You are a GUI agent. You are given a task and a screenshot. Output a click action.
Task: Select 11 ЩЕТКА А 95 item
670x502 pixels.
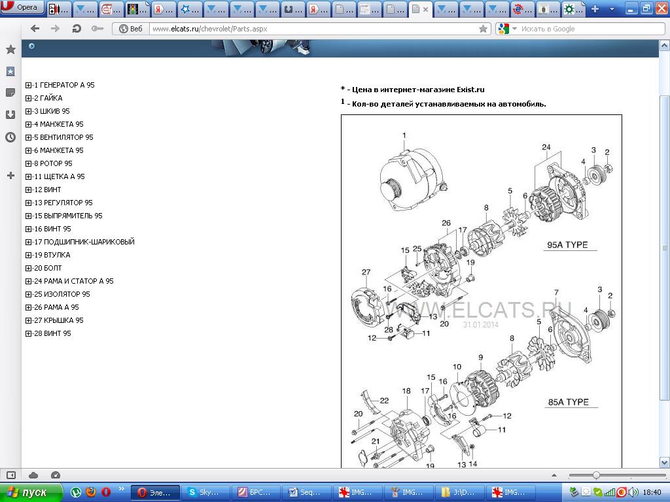coord(60,176)
